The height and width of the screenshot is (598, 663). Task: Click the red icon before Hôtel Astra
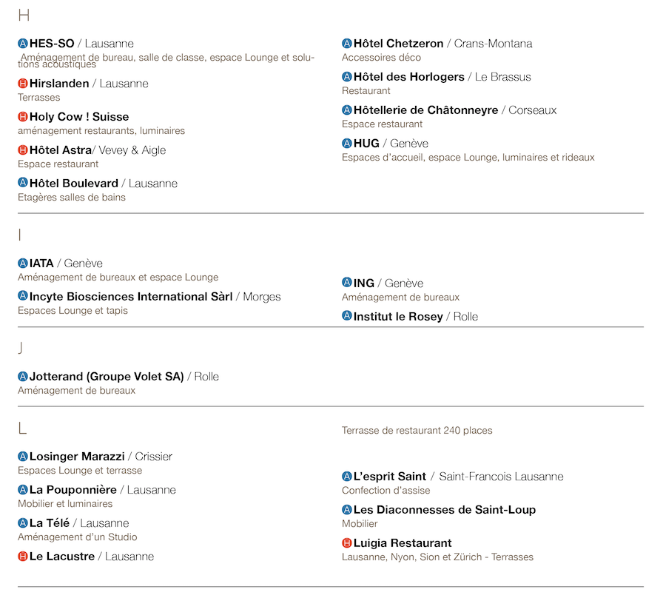(x=23, y=149)
